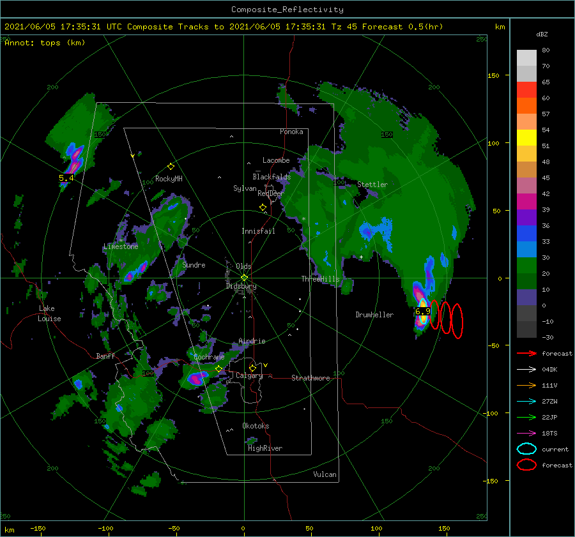Click the white 04DK arrow in the legend
The image size is (575, 537).
[x=526, y=370]
